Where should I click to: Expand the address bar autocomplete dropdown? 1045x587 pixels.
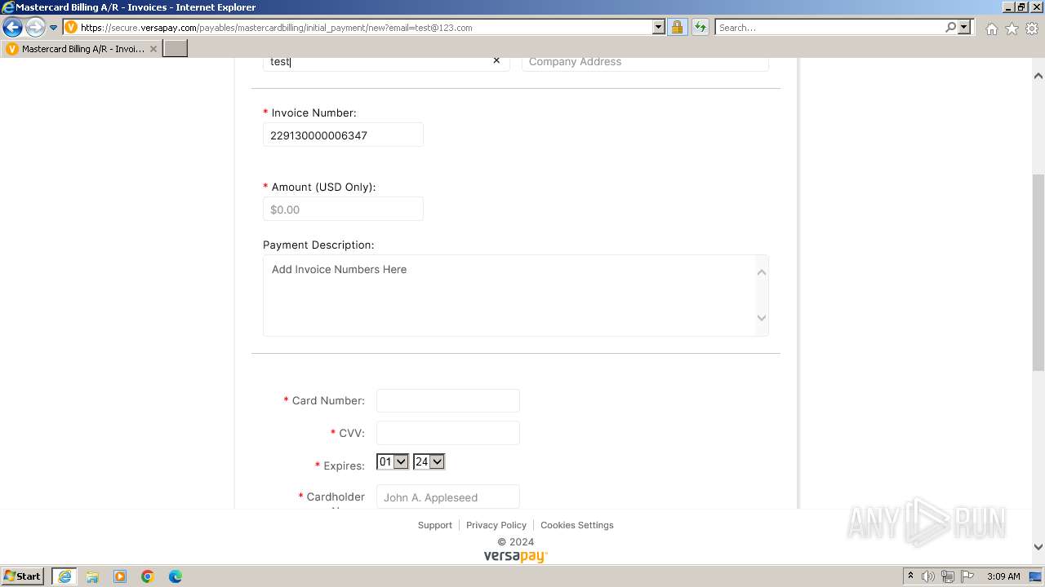point(659,28)
